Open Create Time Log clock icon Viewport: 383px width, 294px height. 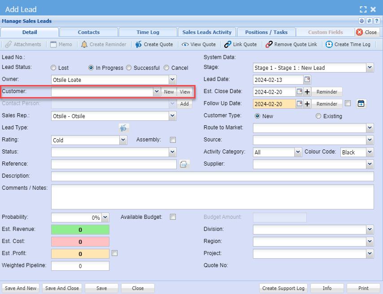(329, 44)
